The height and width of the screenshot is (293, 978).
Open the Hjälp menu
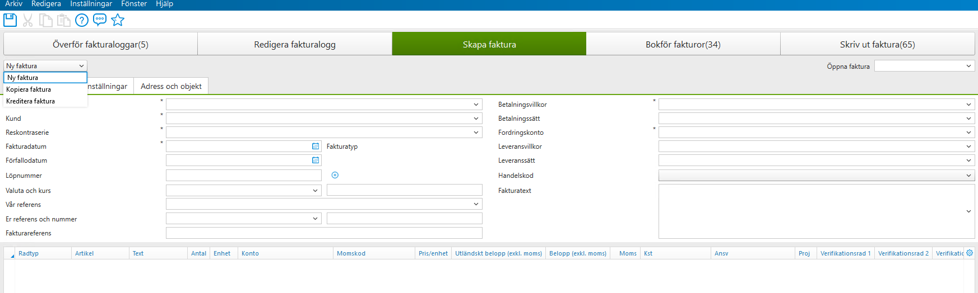click(x=165, y=4)
